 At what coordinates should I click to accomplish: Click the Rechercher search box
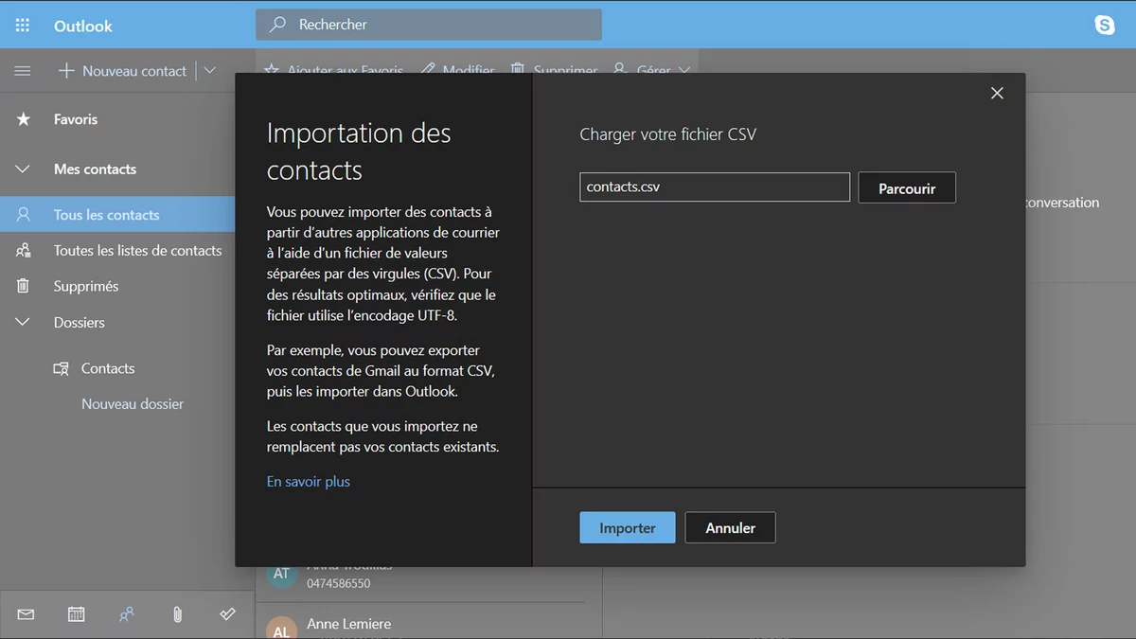point(428,25)
